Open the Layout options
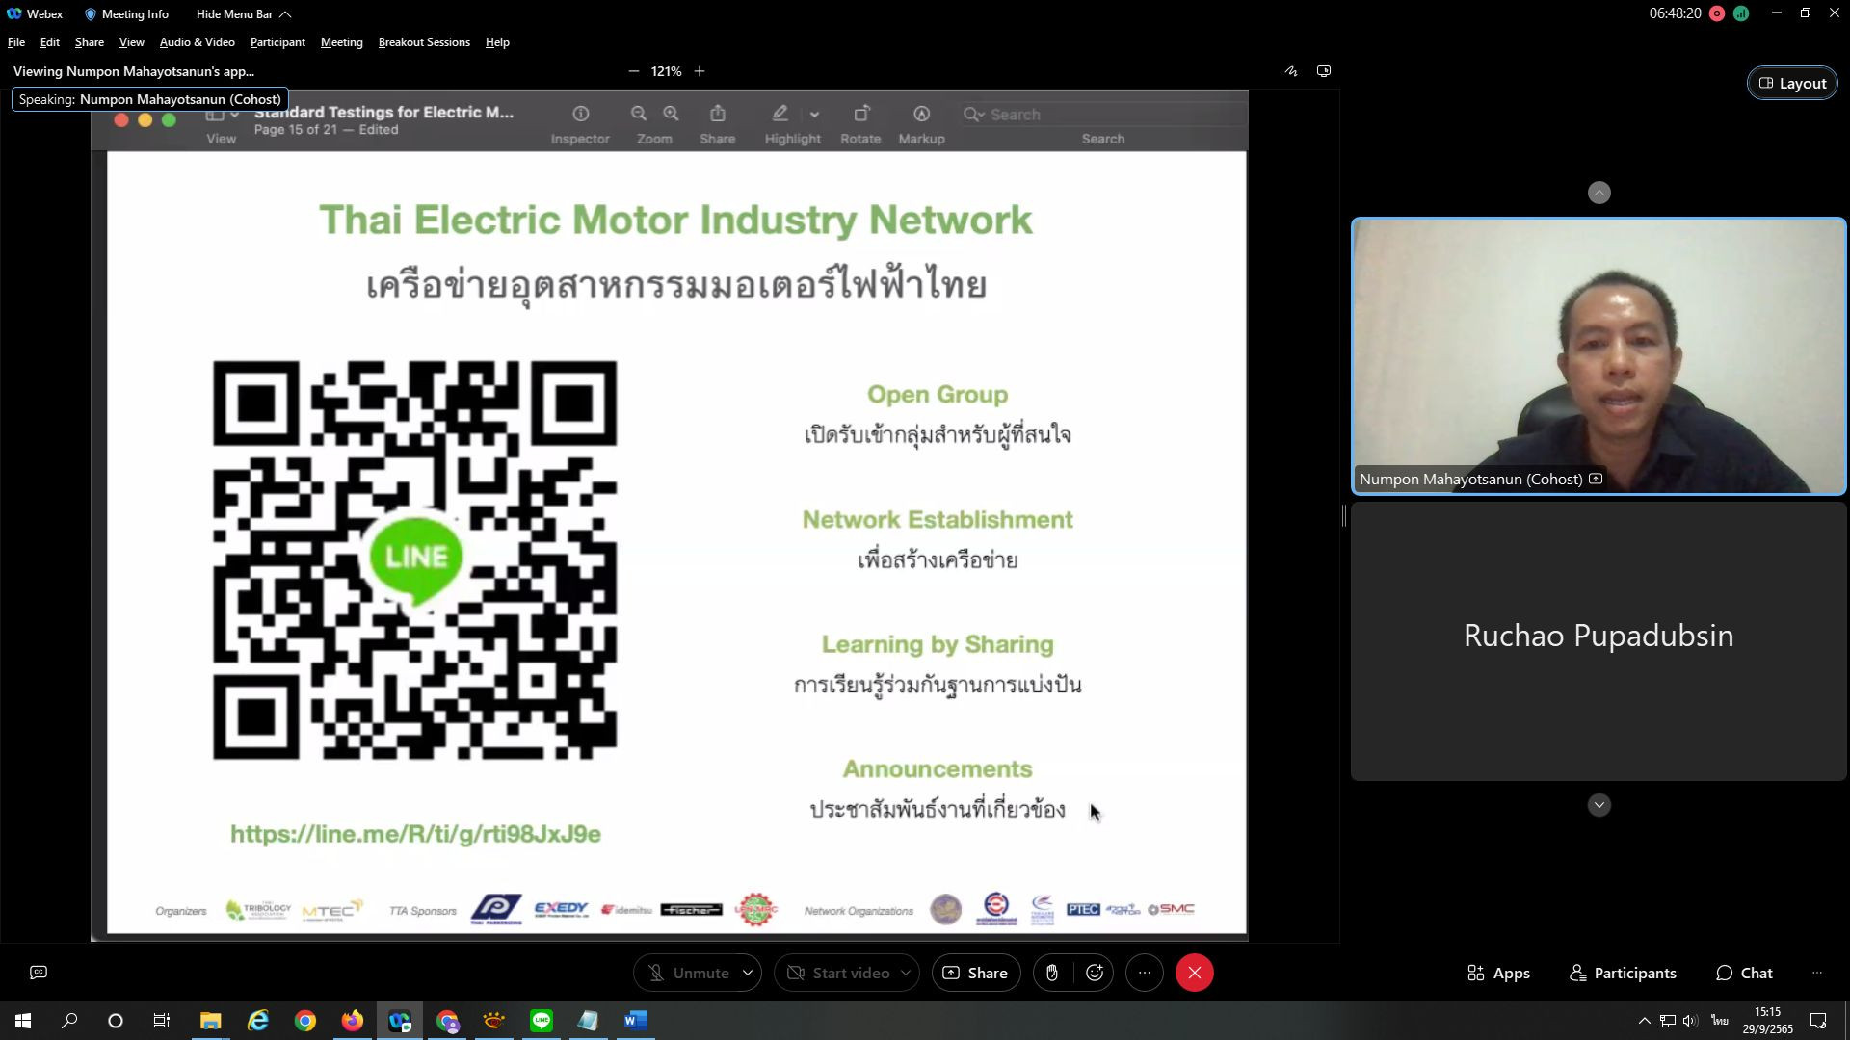 [1792, 84]
